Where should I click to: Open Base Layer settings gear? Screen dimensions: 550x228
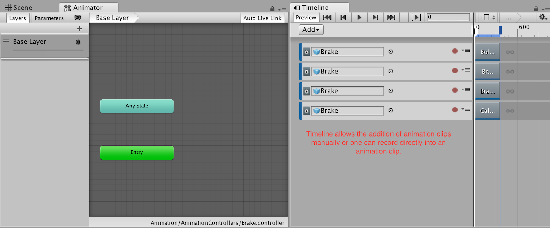click(x=78, y=42)
